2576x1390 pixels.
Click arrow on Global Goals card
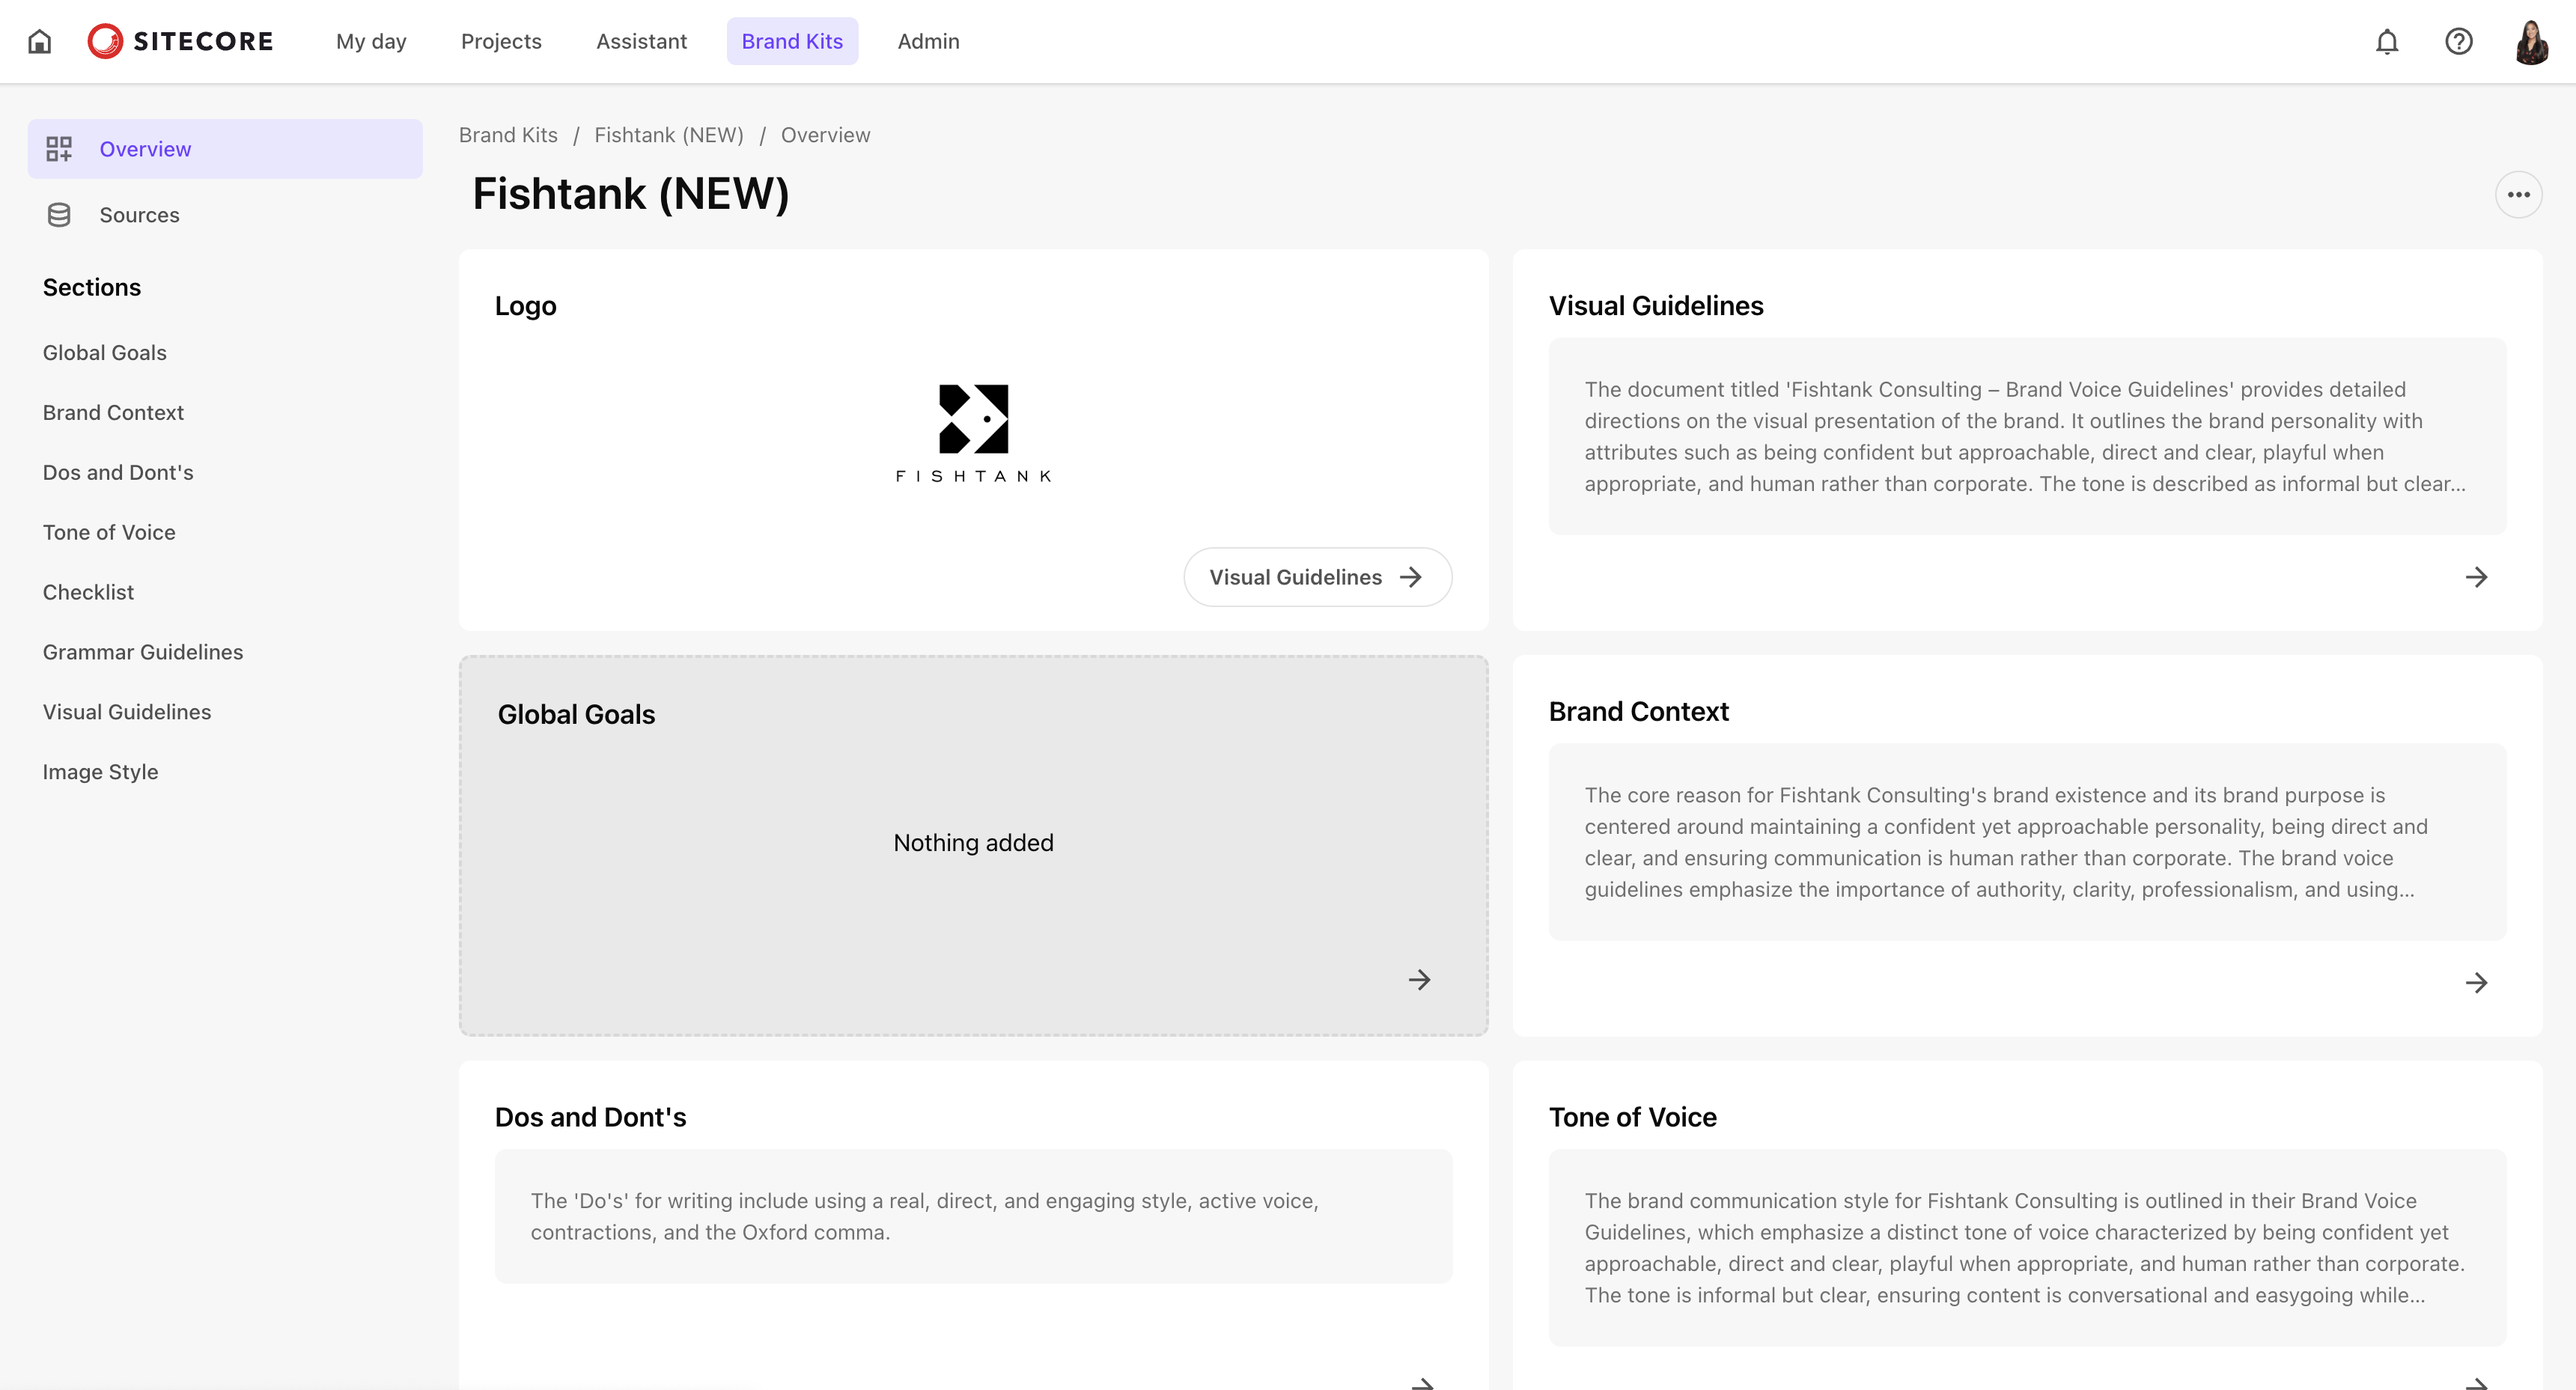(x=1419, y=980)
